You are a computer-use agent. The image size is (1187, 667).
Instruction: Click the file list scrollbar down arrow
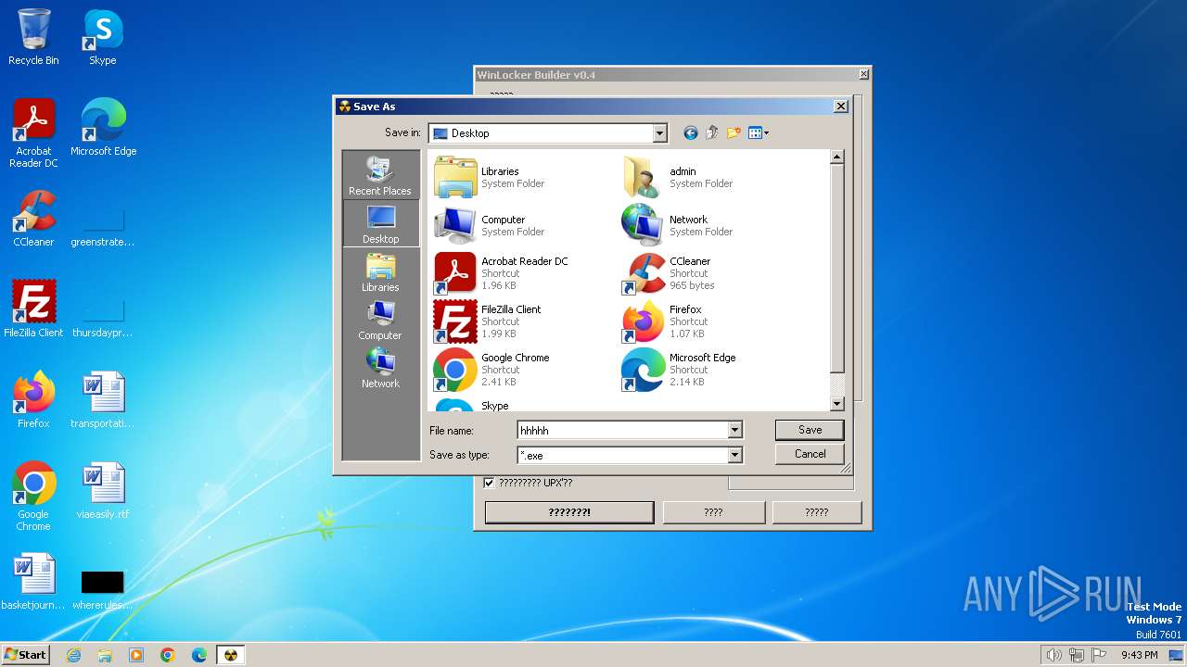pyautogui.click(x=836, y=404)
